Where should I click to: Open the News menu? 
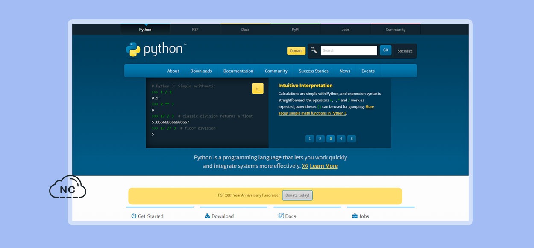point(345,71)
